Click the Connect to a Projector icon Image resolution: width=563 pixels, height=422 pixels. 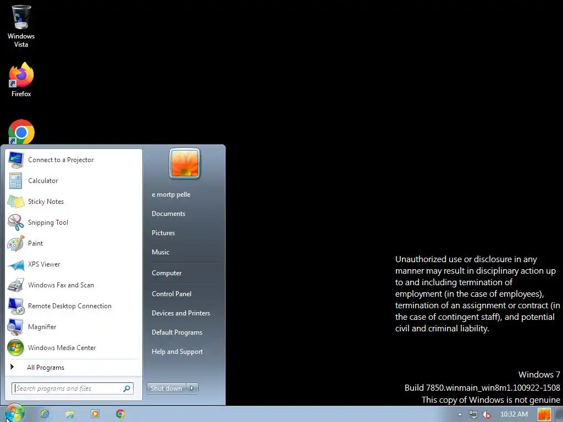[16, 160]
